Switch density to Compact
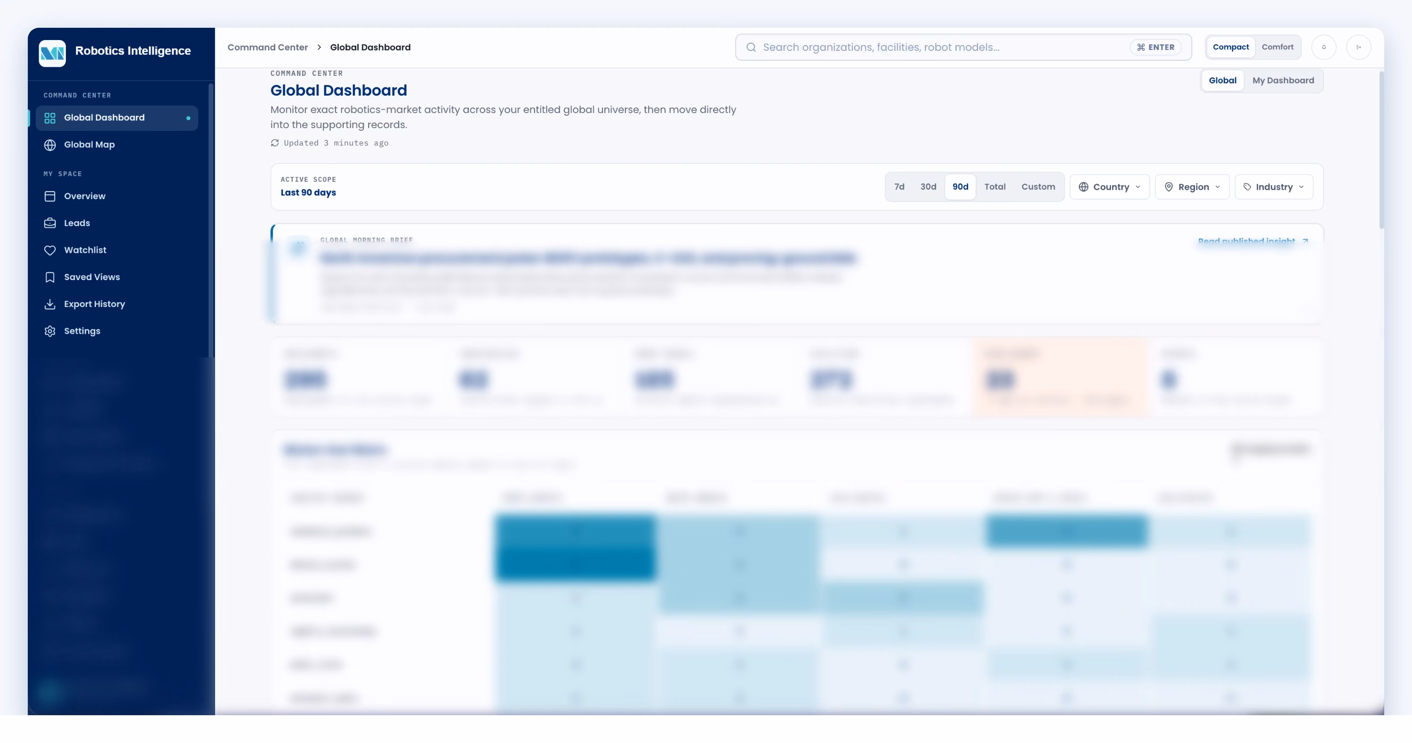Viewport: 1412px width, 743px height. click(x=1231, y=47)
